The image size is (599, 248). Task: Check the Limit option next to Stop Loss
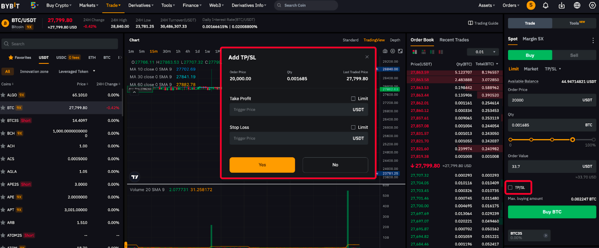353,127
